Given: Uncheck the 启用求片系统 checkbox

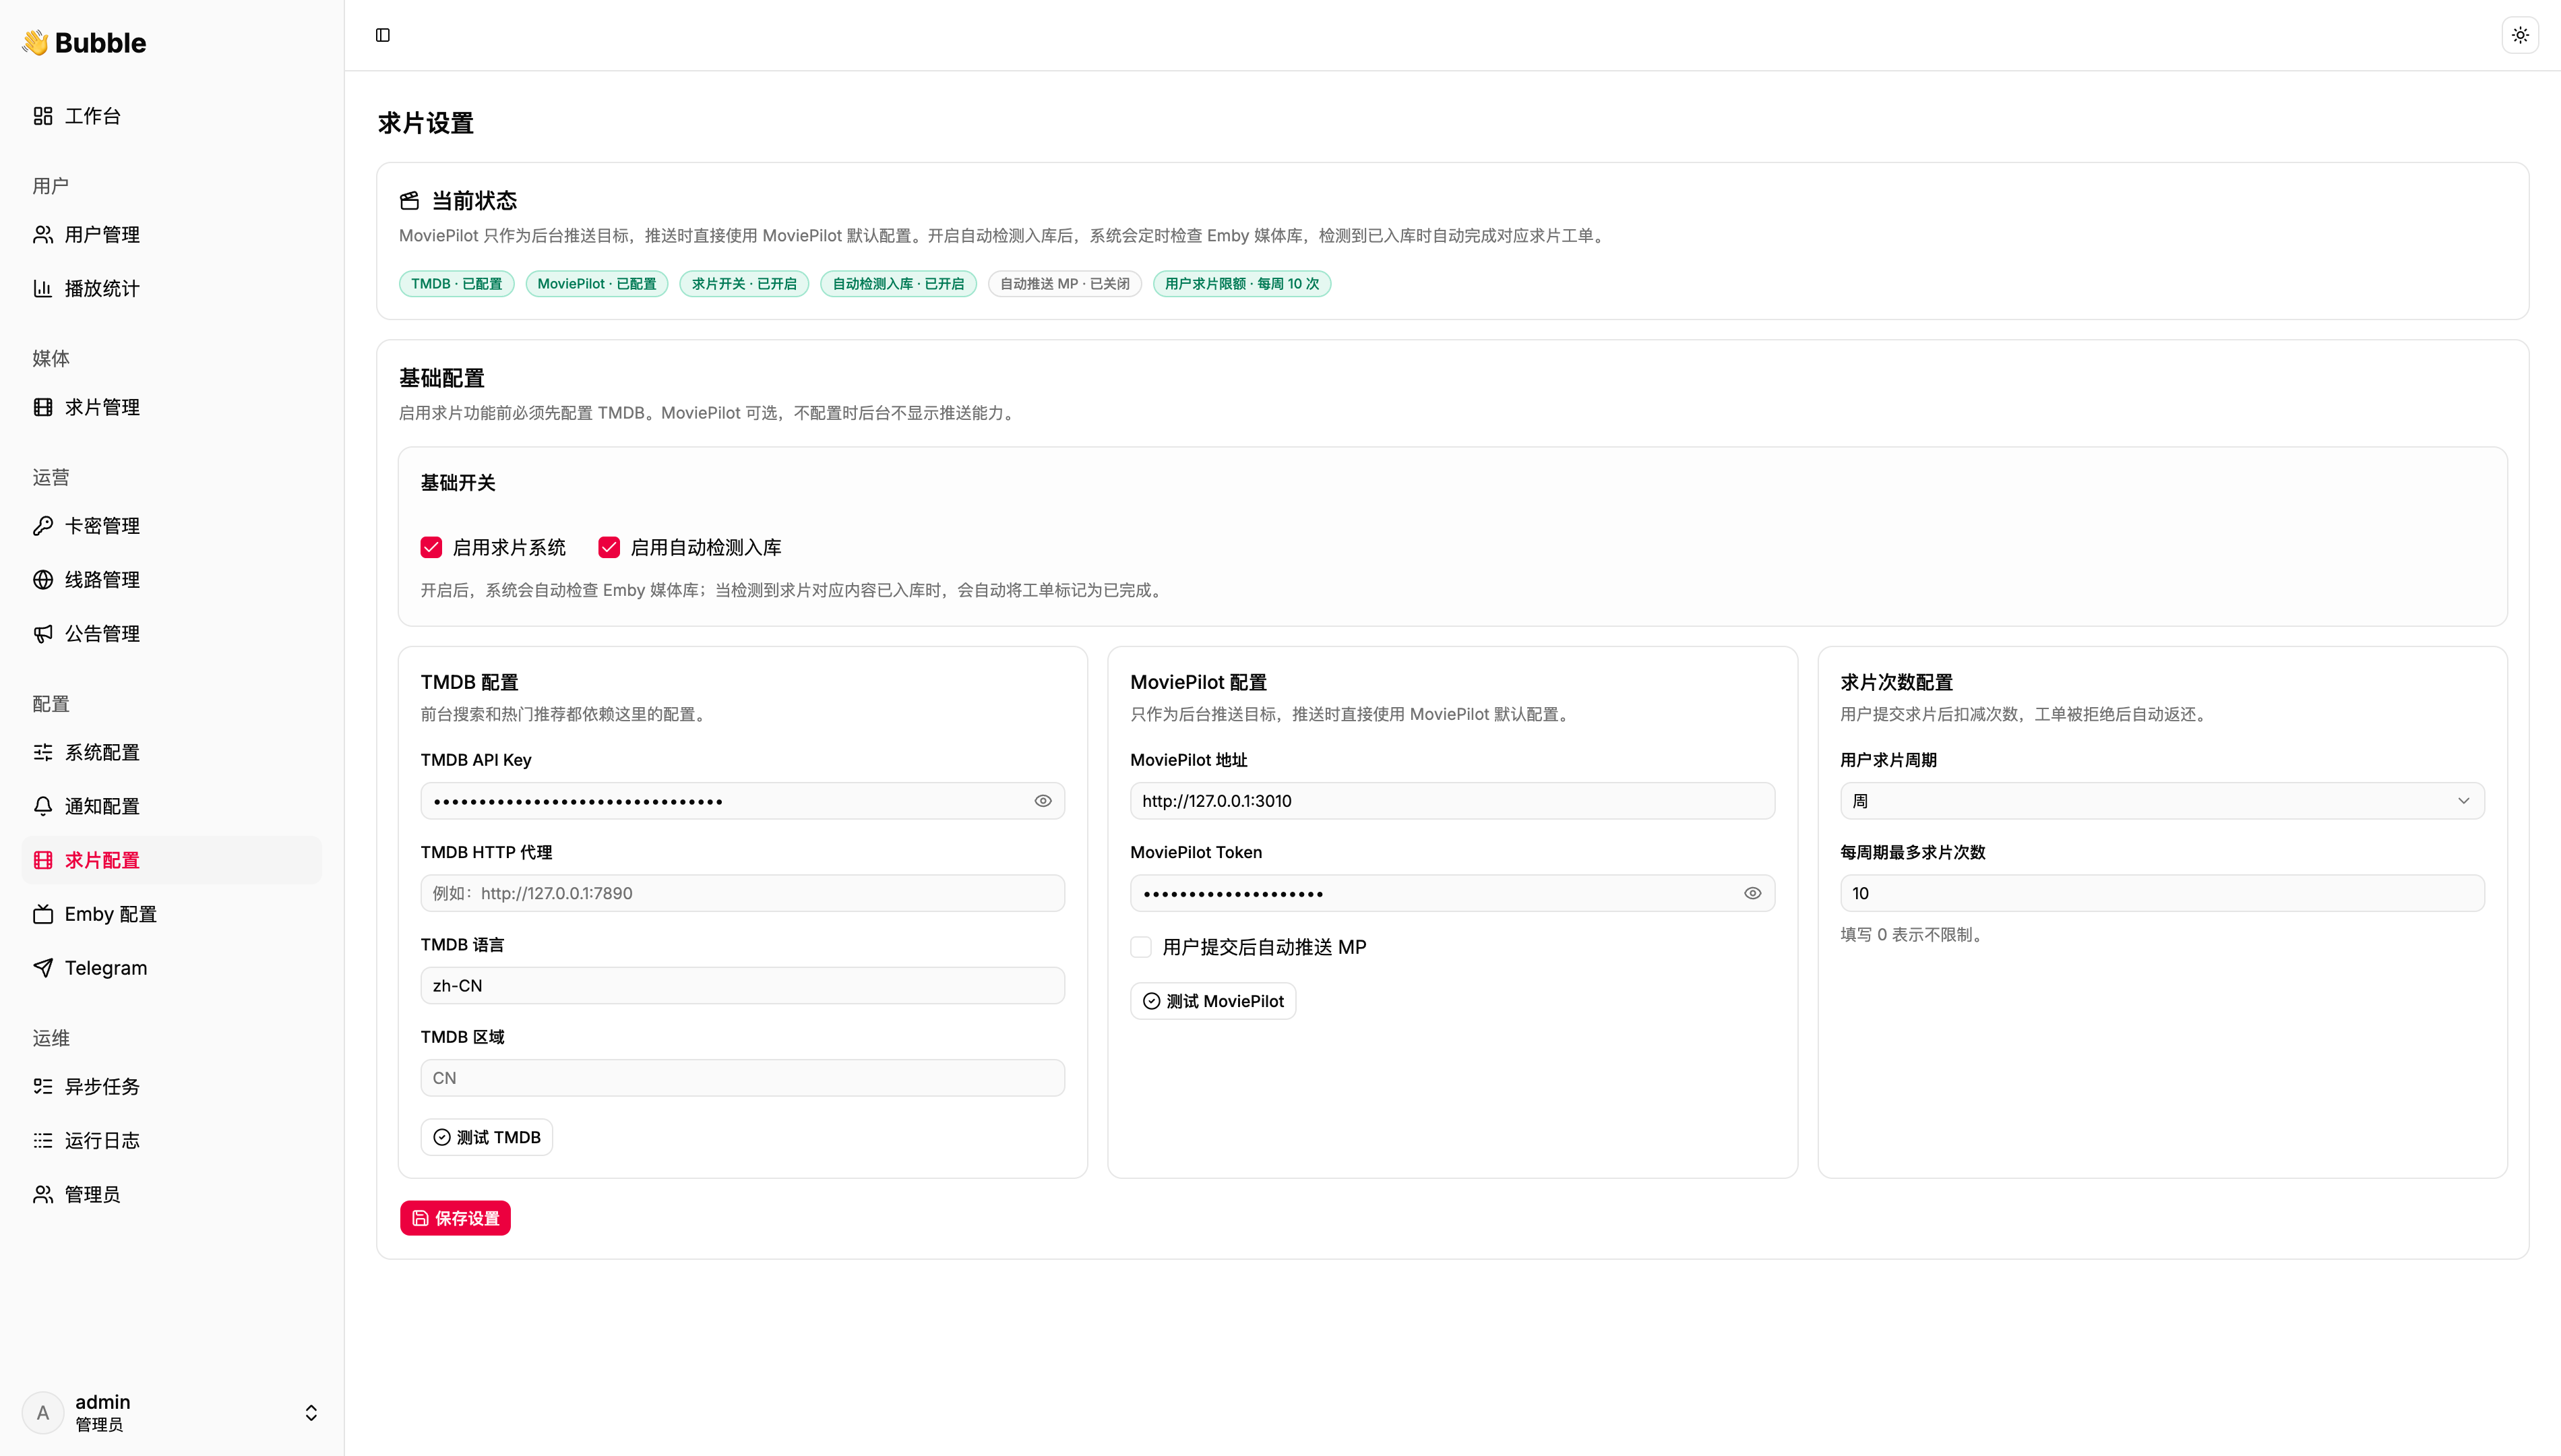Looking at the screenshot, I should 431,547.
